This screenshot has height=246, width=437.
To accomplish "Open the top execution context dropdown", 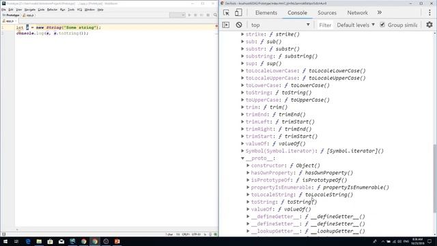I will [x=281, y=25].
